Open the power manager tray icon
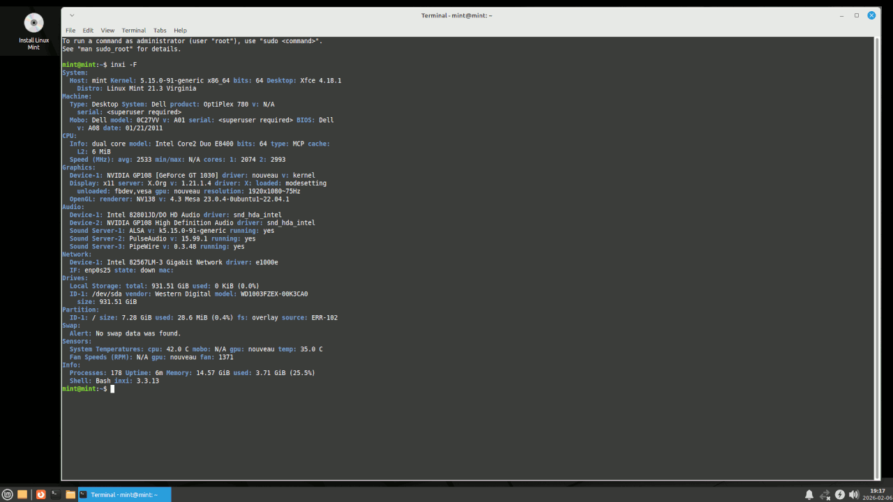This screenshot has height=502, width=893. (840, 494)
